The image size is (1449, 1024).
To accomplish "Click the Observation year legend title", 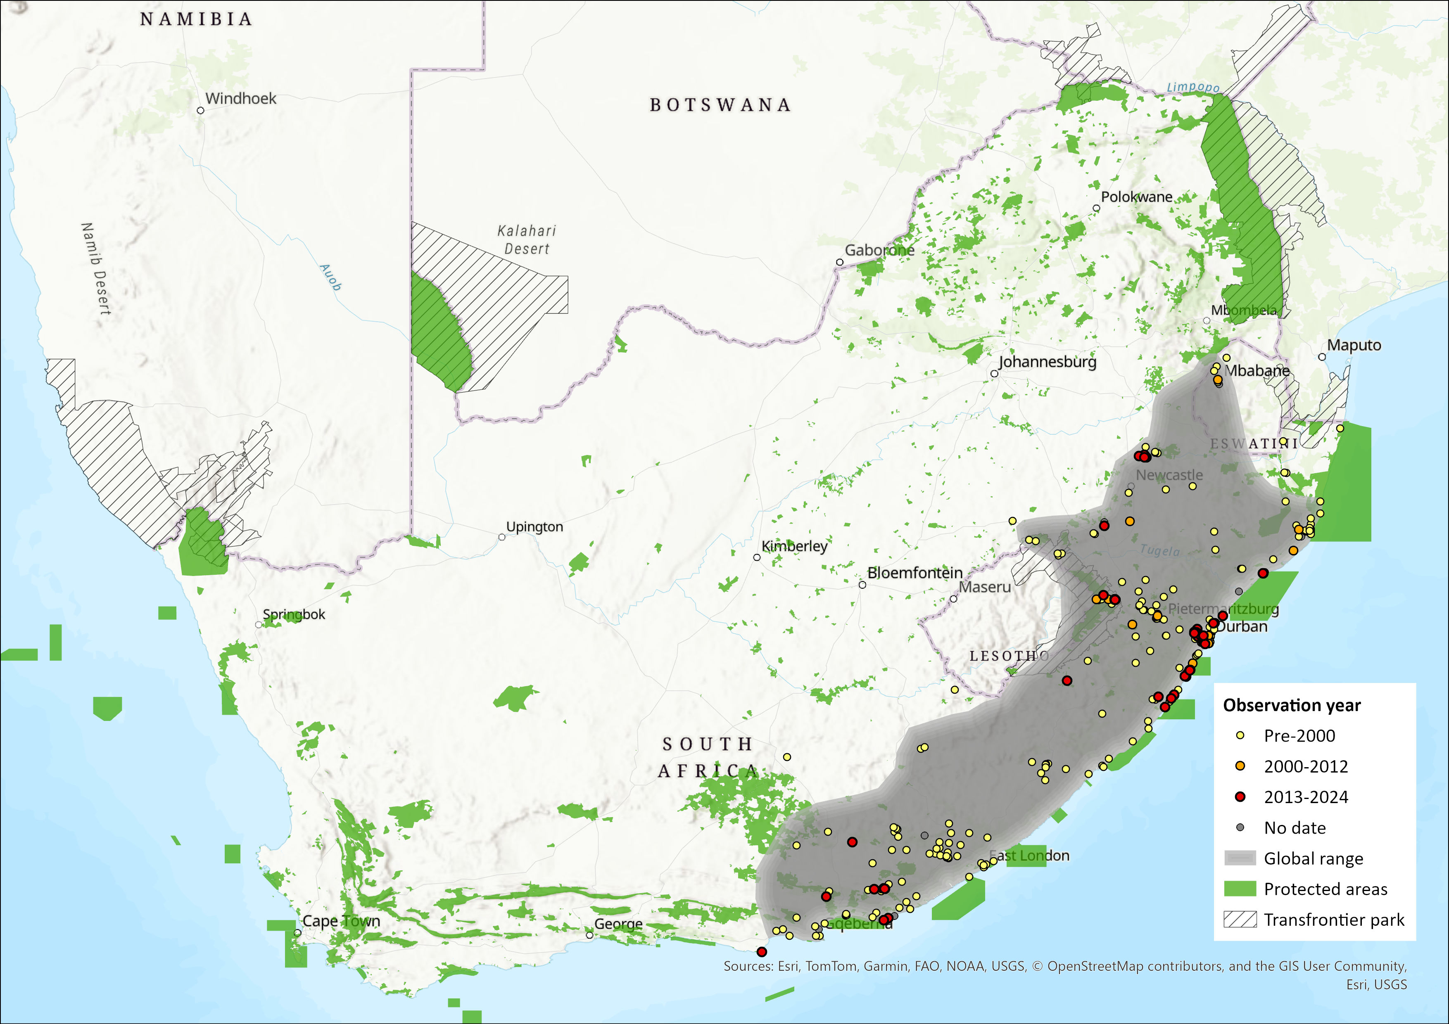I will click(x=1292, y=705).
